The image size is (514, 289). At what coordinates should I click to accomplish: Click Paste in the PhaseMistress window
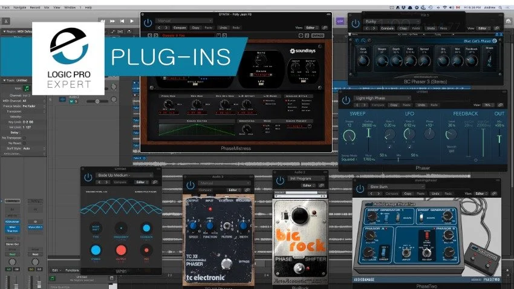[x=209, y=28]
